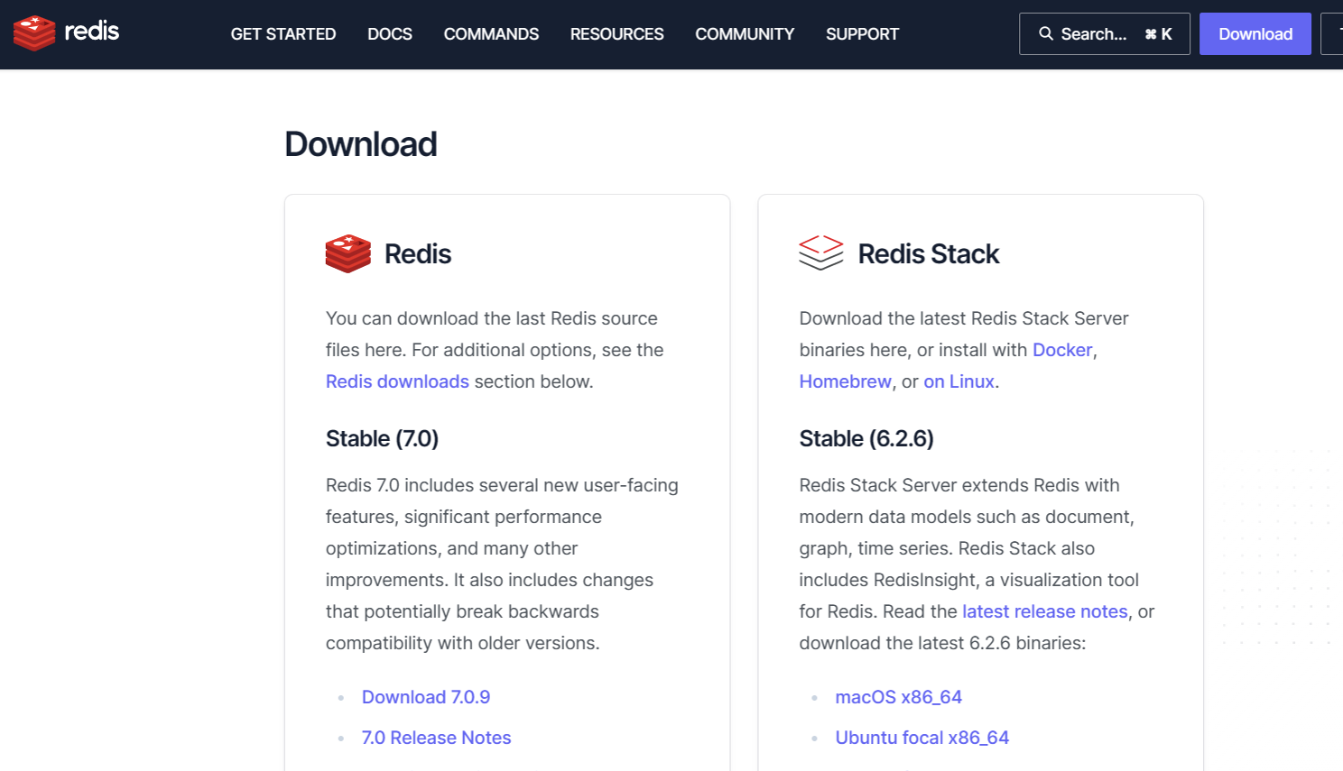
Task: Open the latest release notes link
Action: [1045, 611]
